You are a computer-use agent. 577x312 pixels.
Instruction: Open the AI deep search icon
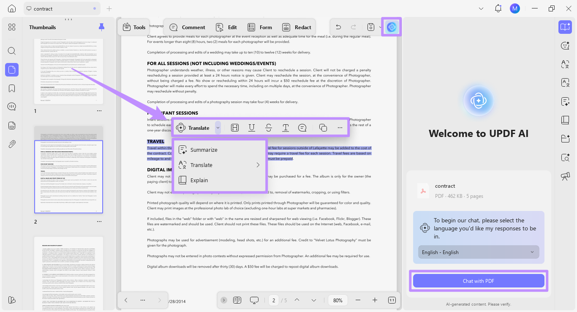(x=565, y=157)
